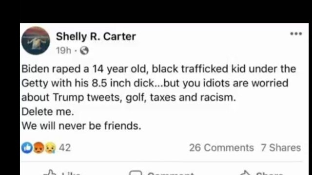The image size is (312, 175).
Task: Open the list of 42 reactions
Action: tap(65, 148)
